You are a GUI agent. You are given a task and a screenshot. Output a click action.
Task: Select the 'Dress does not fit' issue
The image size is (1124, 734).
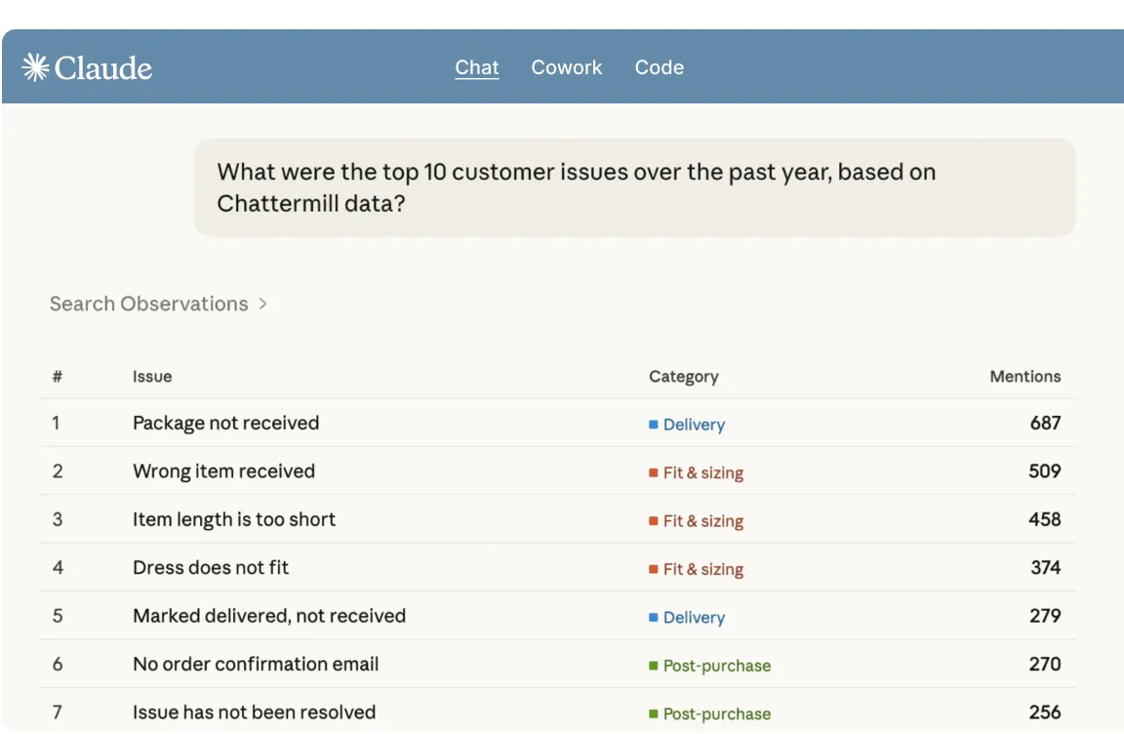(x=211, y=568)
